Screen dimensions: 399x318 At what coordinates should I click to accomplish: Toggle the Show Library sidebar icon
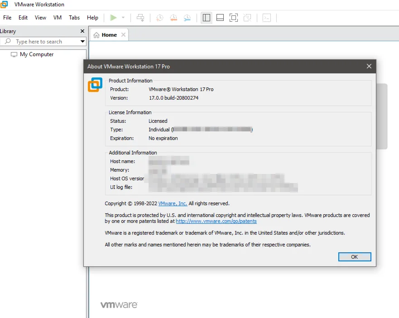(207, 18)
